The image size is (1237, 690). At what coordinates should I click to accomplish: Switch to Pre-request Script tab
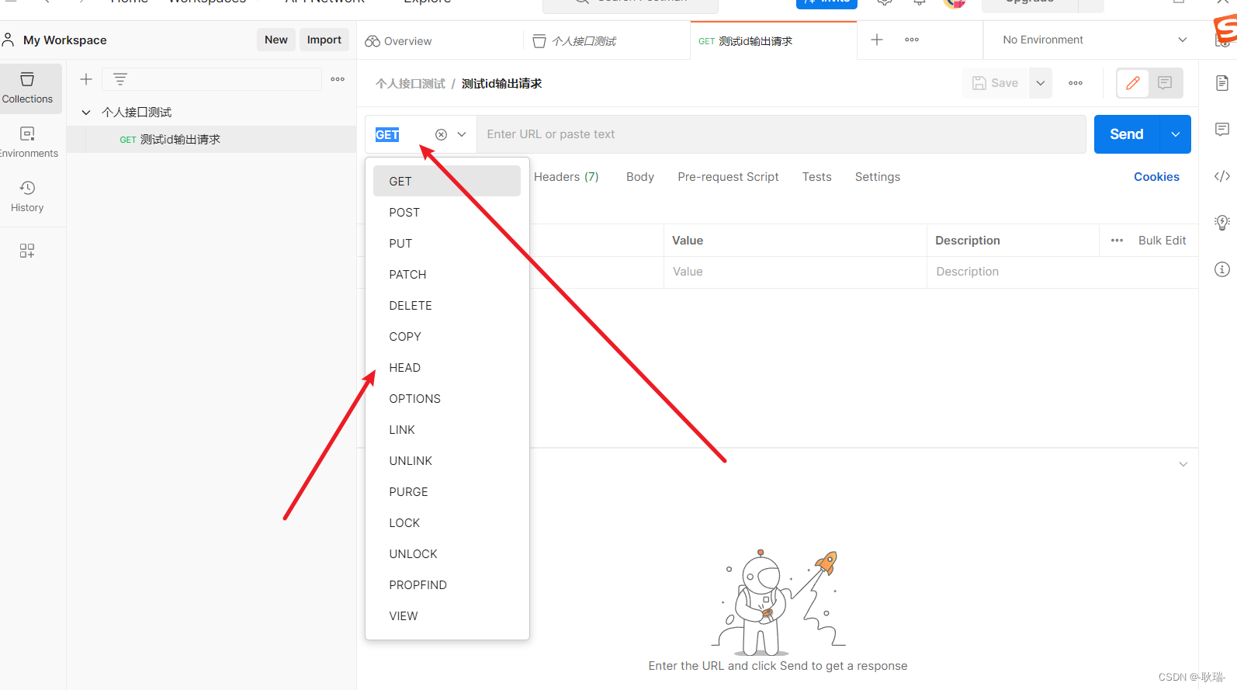728,177
